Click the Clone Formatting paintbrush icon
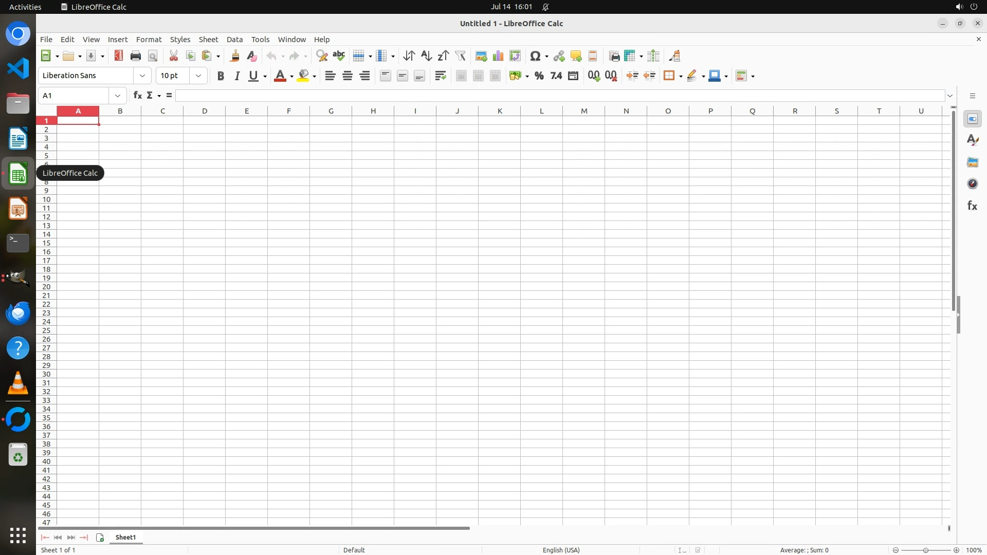 pyautogui.click(x=235, y=56)
